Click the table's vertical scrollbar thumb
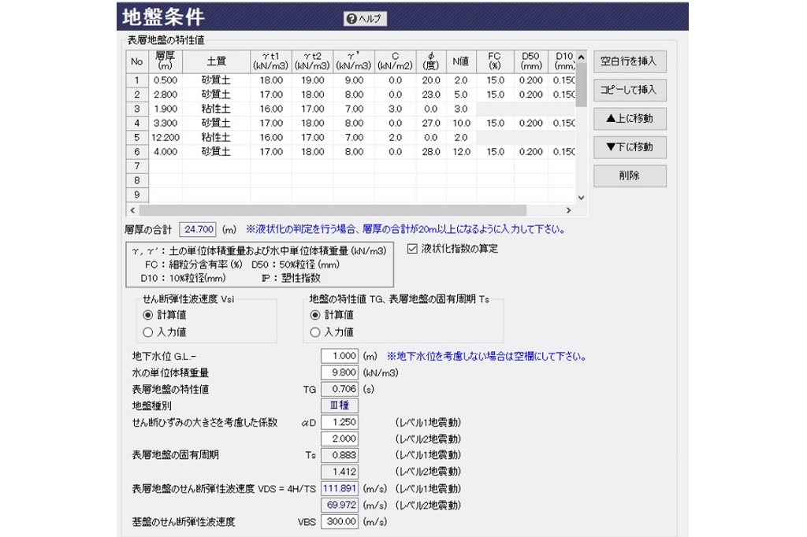Viewport: 807px width, 537px height. click(x=581, y=85)
